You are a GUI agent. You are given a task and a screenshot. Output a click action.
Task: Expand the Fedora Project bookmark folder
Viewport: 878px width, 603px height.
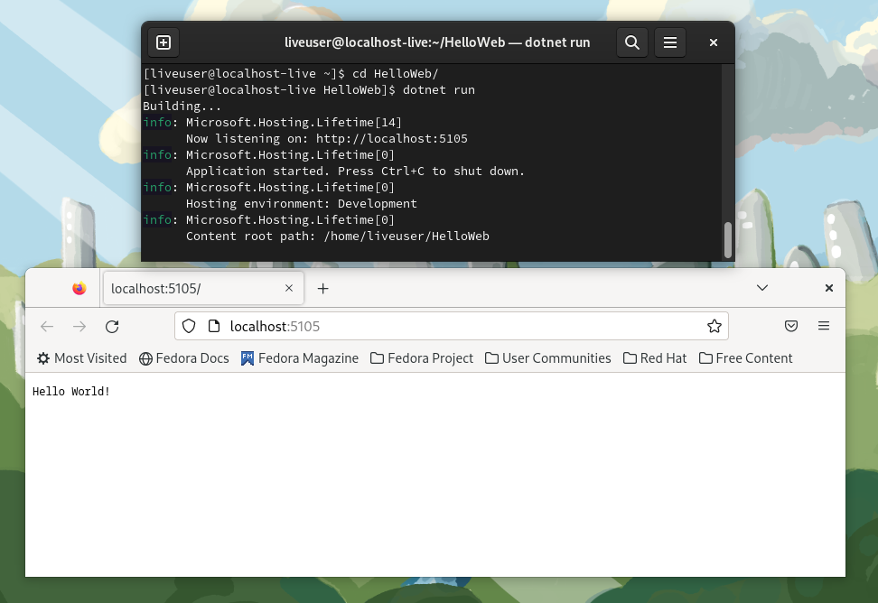pos(422,358)
